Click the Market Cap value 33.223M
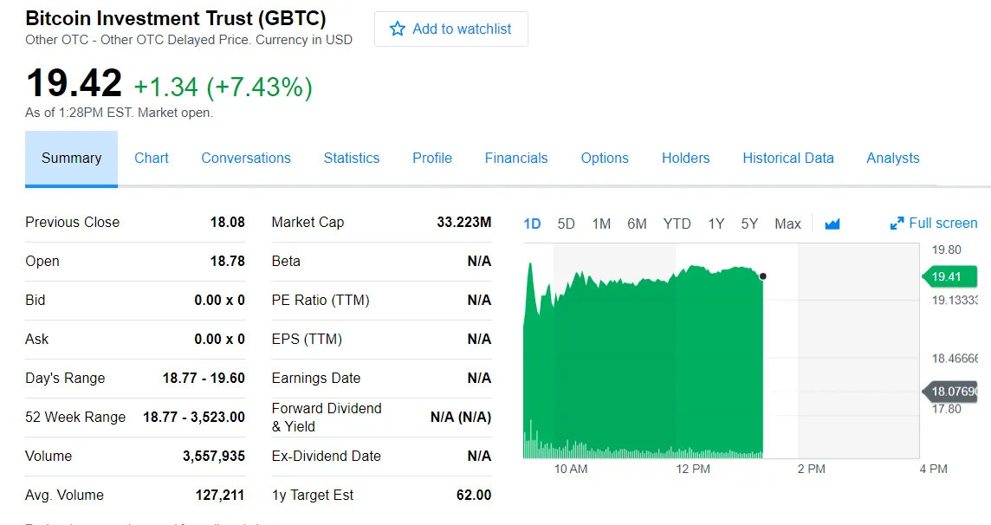The image size is (991, 525). 464,223
